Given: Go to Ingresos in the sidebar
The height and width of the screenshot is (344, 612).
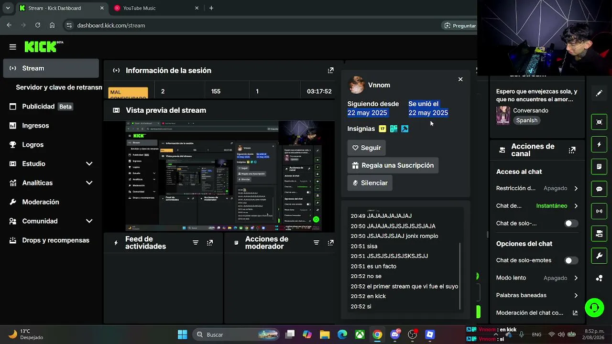Looking at the screenshot, I should click(x=51, y=126).
